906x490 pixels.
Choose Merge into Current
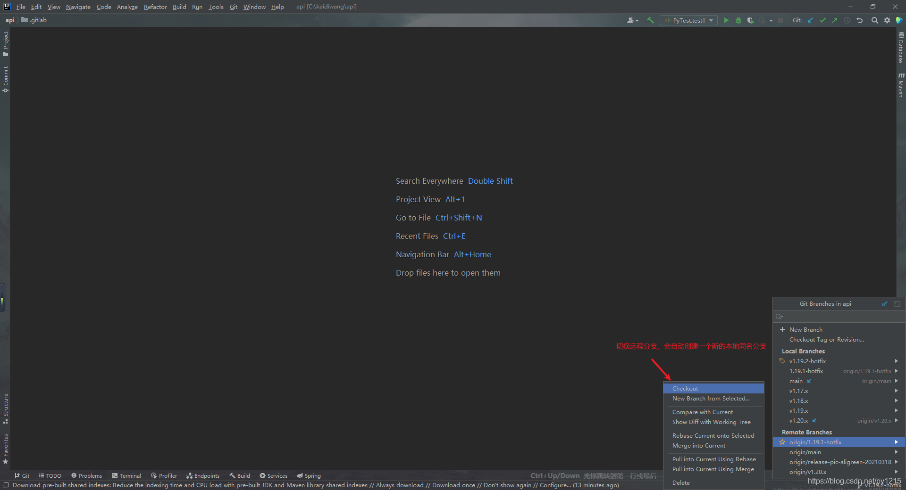[x=713, y=445]
